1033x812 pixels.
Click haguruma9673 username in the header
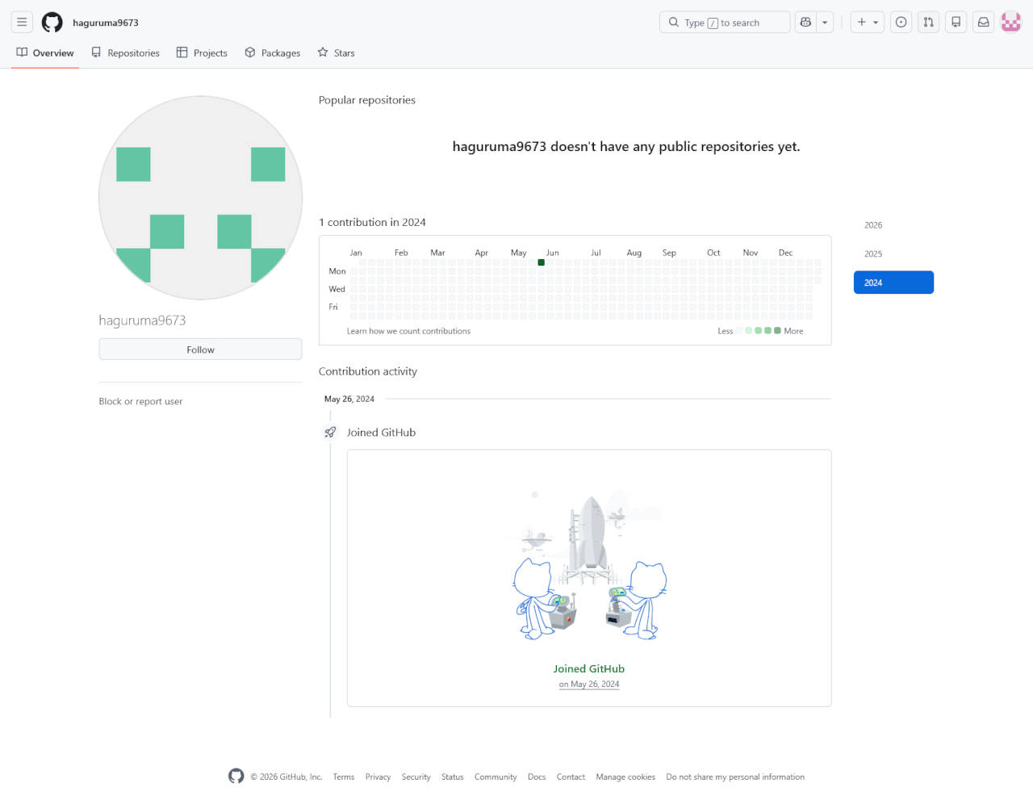pos(106,23)
